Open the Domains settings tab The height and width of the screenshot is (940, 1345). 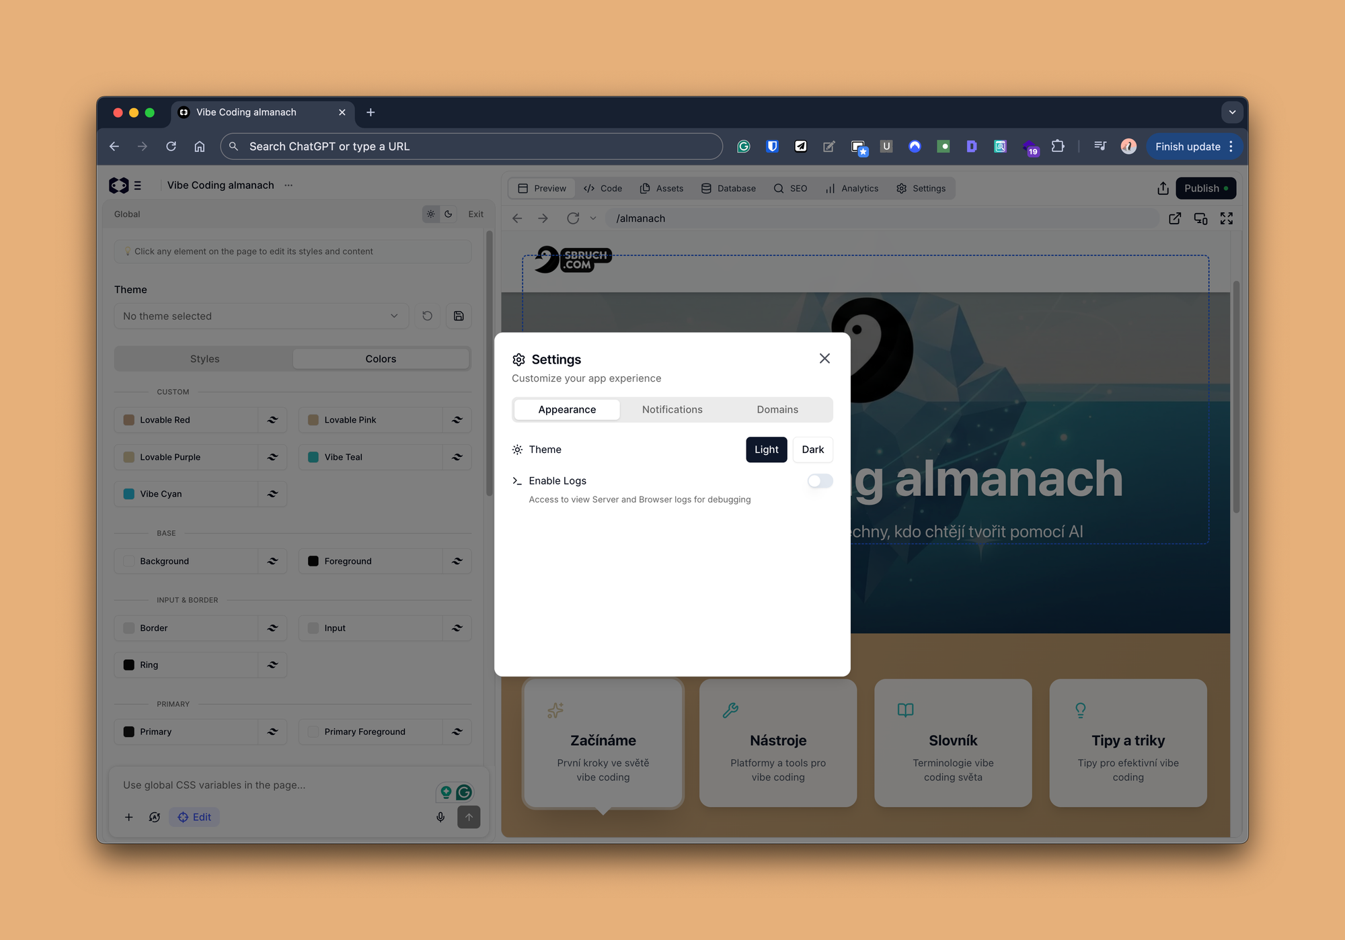tap(777, 409)
